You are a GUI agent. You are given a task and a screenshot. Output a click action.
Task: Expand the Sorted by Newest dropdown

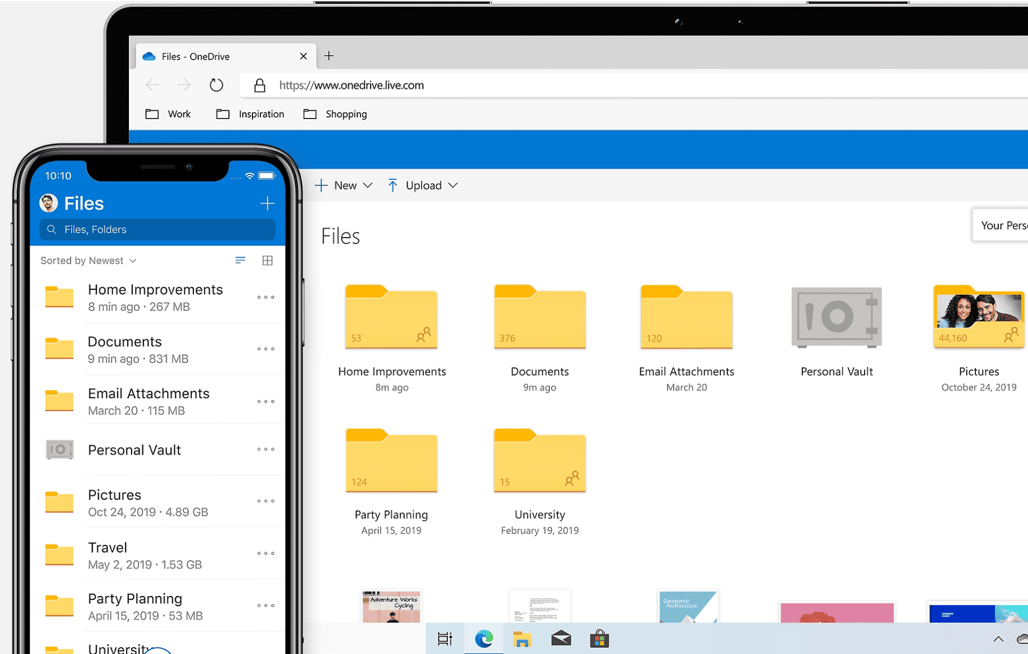[89, 260]
